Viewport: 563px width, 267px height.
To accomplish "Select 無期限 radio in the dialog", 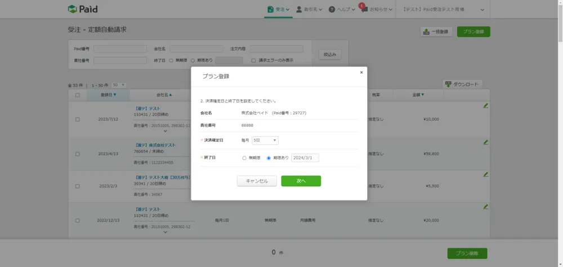I will point(244,158).
